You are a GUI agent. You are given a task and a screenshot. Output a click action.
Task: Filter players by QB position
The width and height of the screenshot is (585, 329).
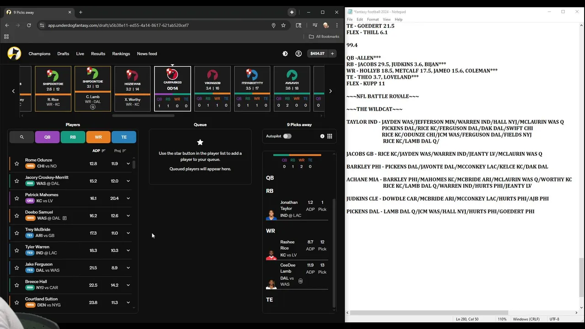coord(47,137)
